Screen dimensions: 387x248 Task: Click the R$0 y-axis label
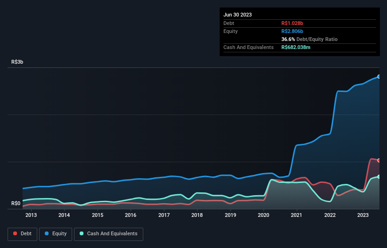pyautogui.click(x=16, y=203)
